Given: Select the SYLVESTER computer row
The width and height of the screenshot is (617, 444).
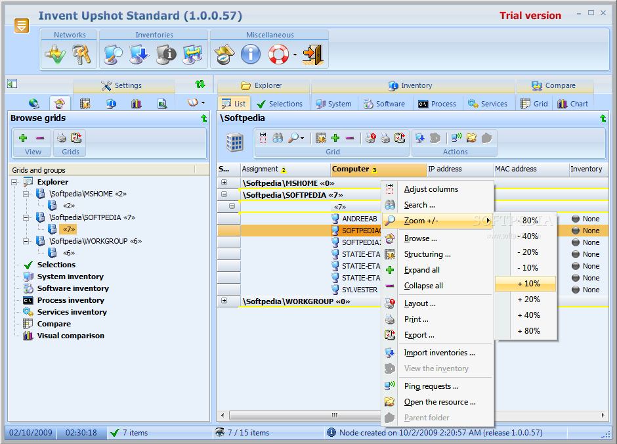Looking at the screenshot, I should (360, 290).
